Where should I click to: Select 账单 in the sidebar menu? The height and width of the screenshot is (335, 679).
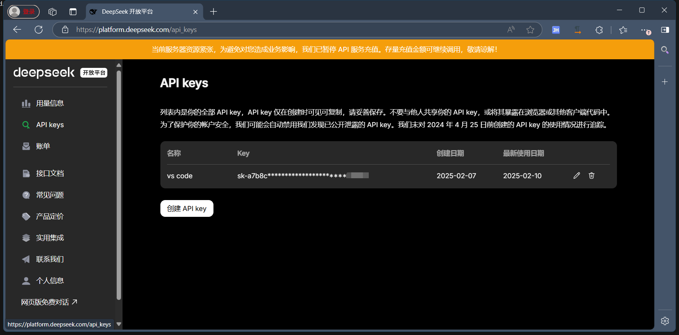pos(43,146)
